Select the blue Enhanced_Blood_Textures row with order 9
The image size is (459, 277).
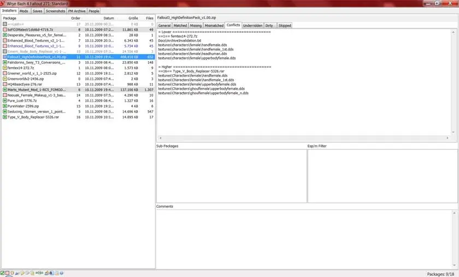tap(78, 46)
